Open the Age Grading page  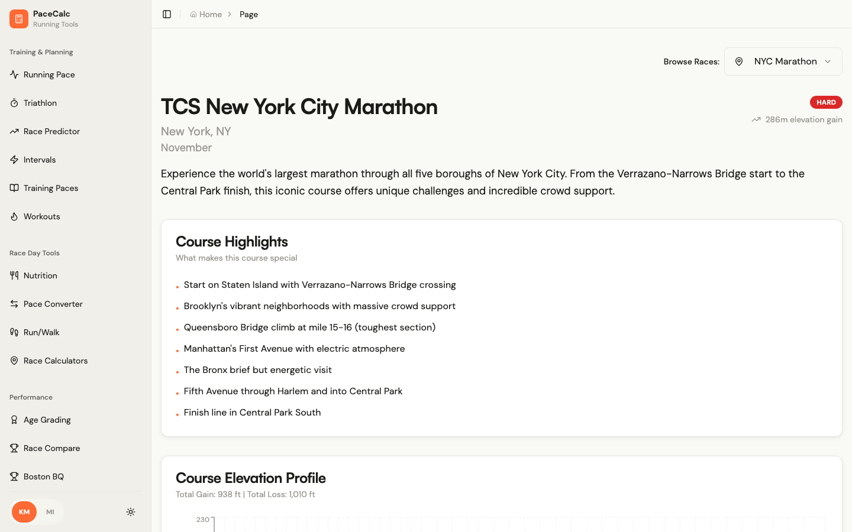pos(75,420)
